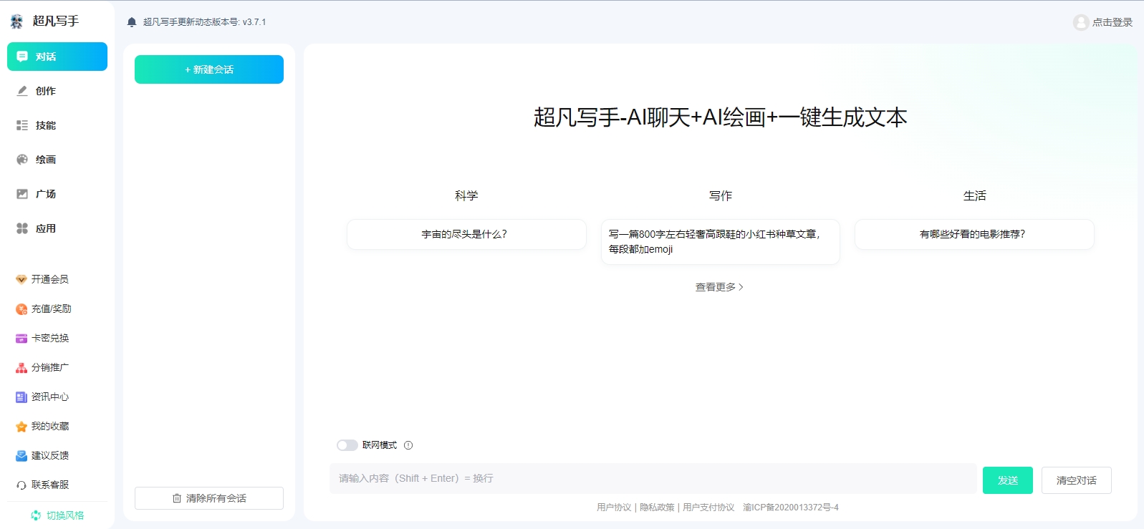The width and height of the screenshot is (1144, 529).
Task: Click the 绘画 palette icon
Action: coord(22,160)
